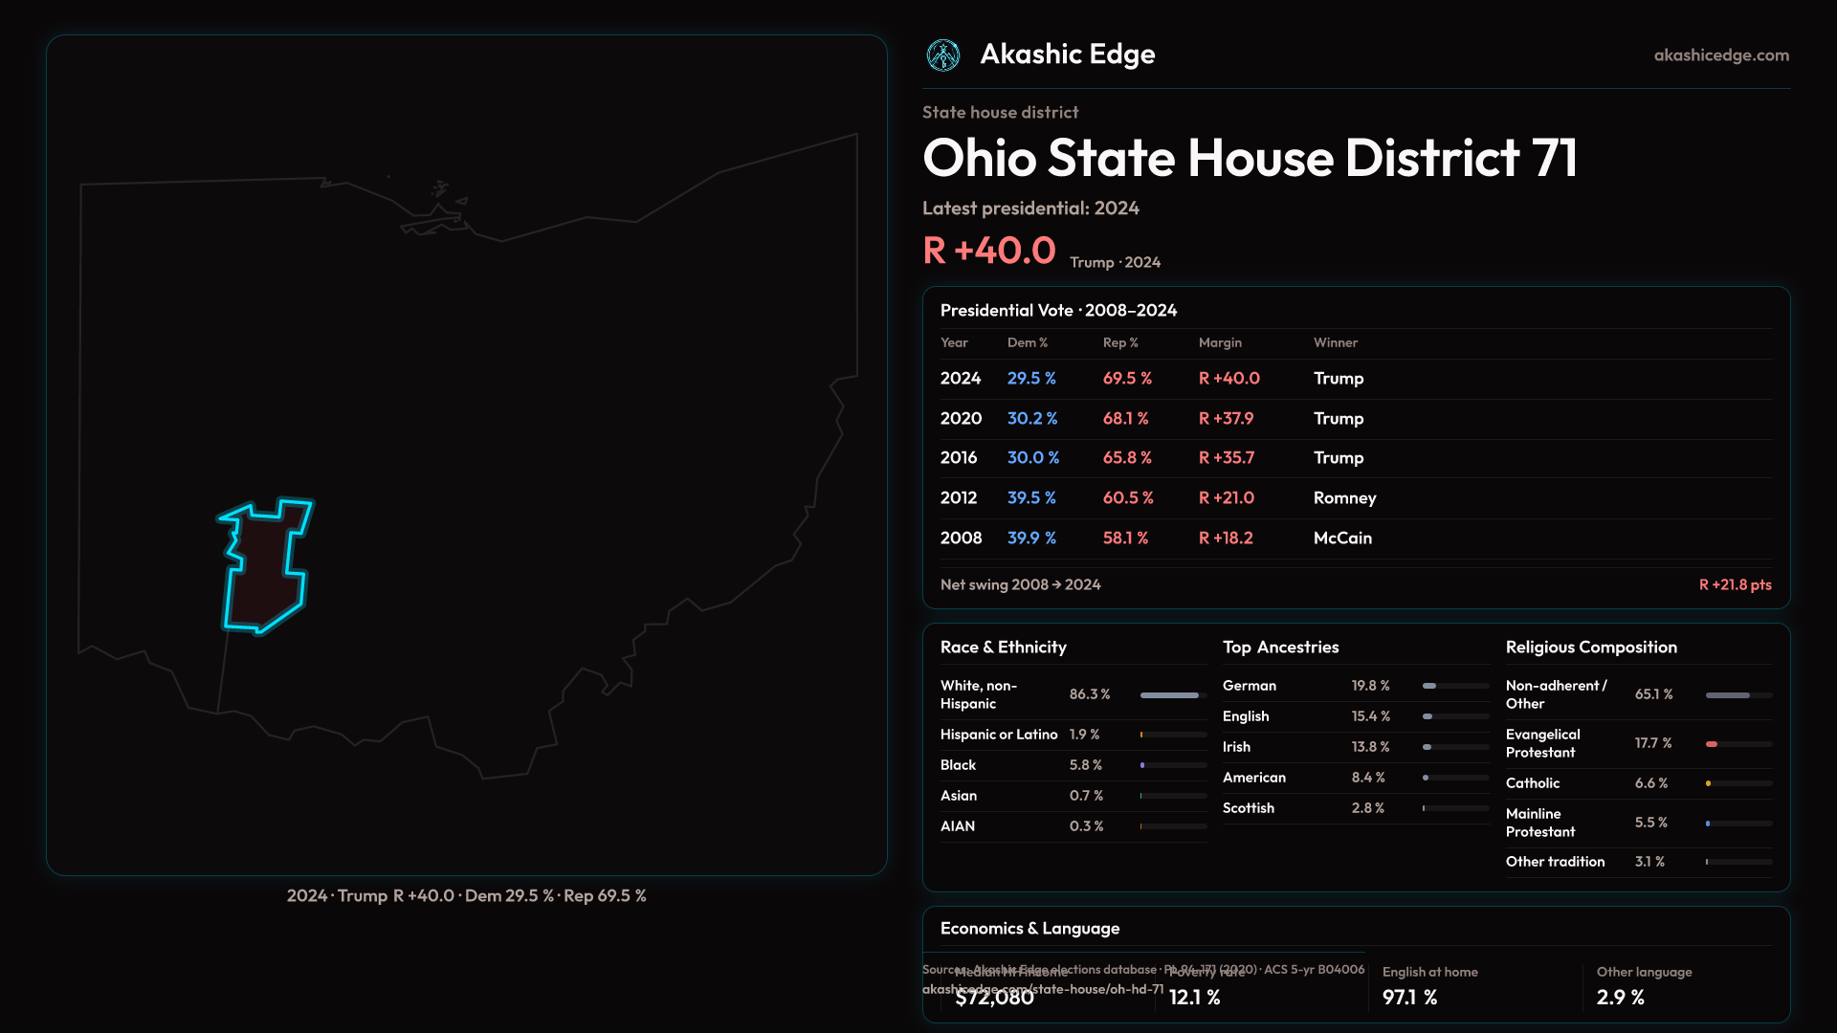
Task: Click the Evangelical Protestant red bar
Action: point(1713,744)
